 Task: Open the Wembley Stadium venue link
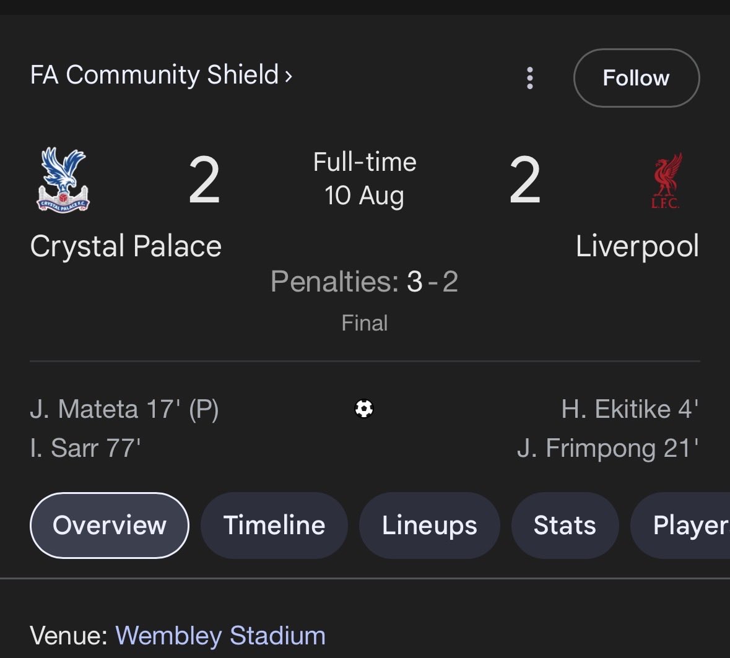(220, 636)
